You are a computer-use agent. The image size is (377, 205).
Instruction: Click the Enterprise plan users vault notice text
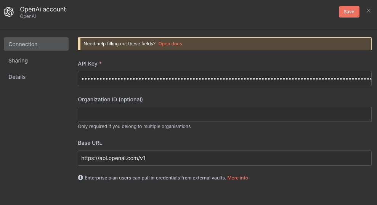[155, 178]
